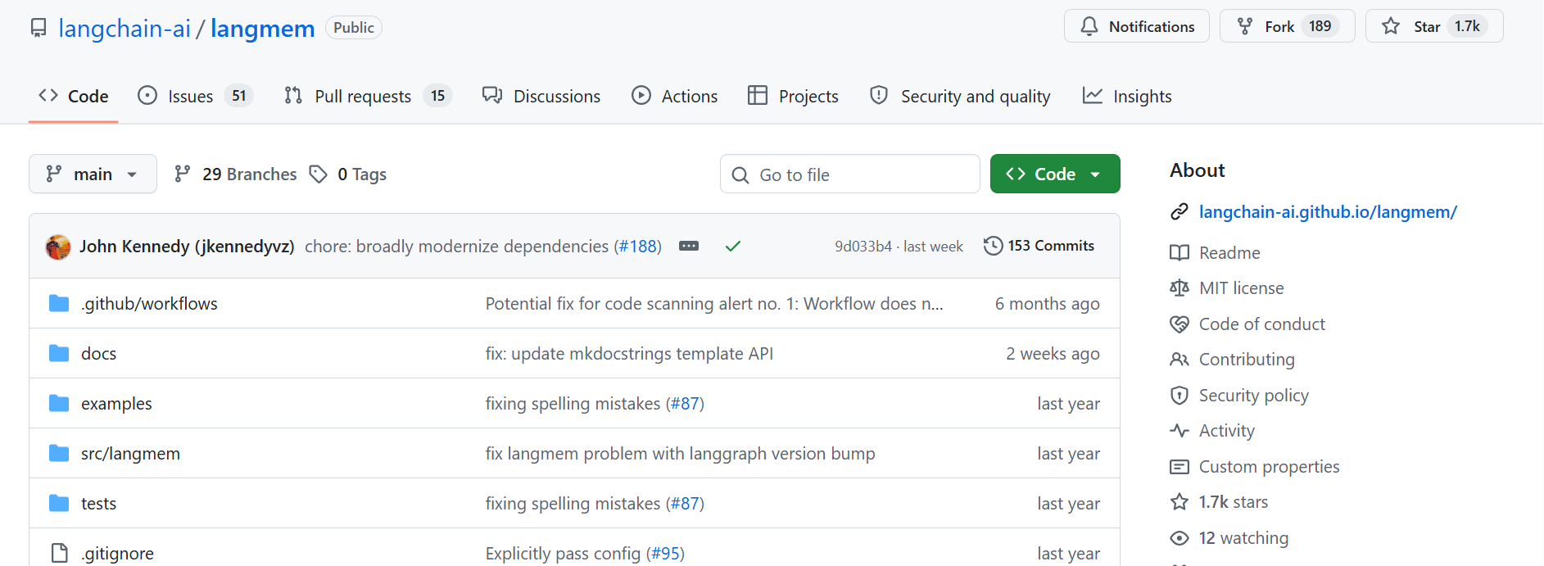Open the langchain-ai.github.io/langmem/ website link
Screen dimensions: 1544x566
pyautogui.click(x=1328, y=212)
